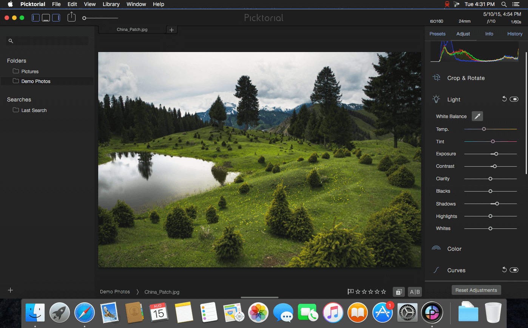Click the share/export icon in toolbar
Screen dimensions: 528x328
click(x=71, y=17)
